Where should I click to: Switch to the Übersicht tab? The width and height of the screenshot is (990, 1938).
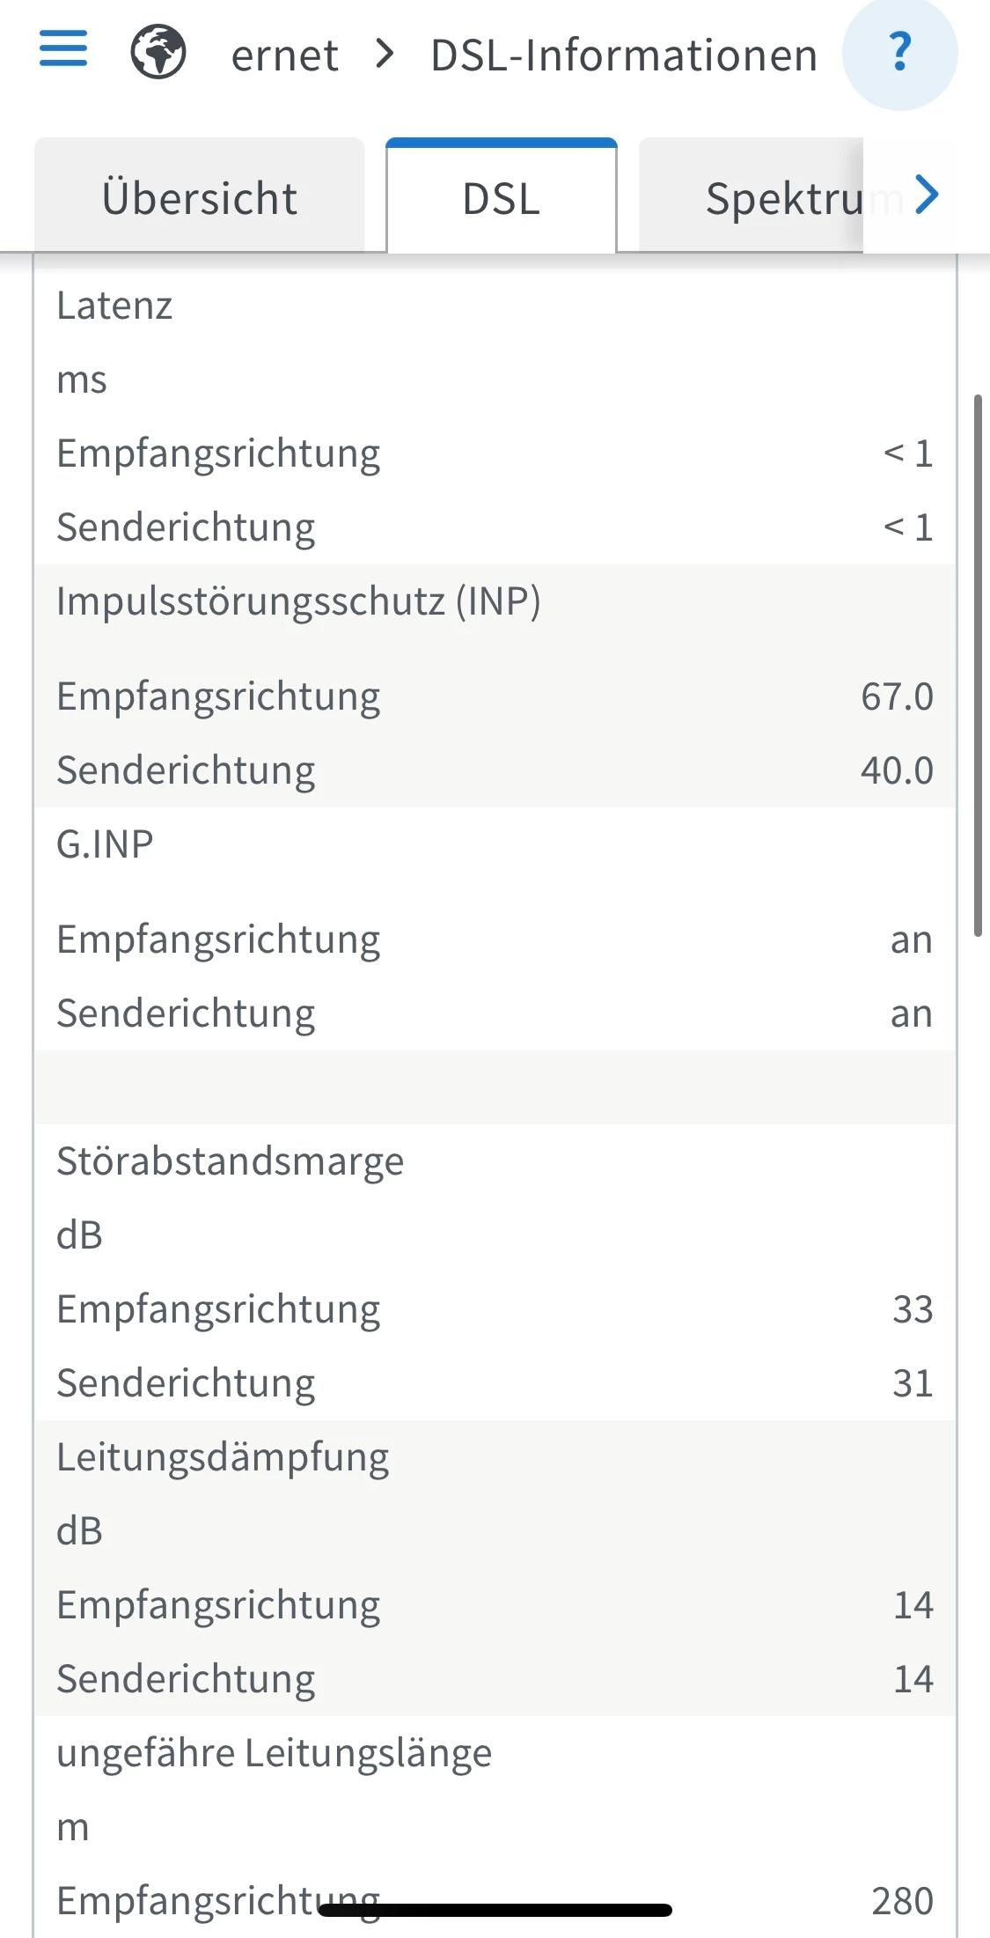click(x=200, y=198)
